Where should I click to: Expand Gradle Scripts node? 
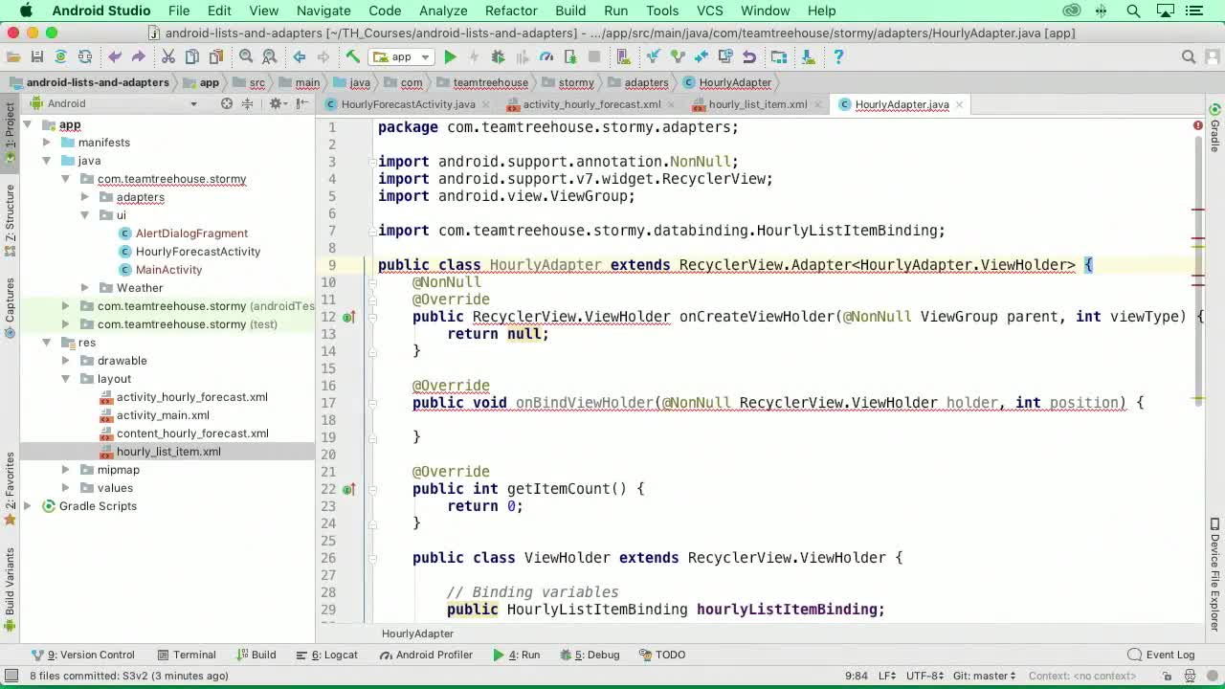27,506
